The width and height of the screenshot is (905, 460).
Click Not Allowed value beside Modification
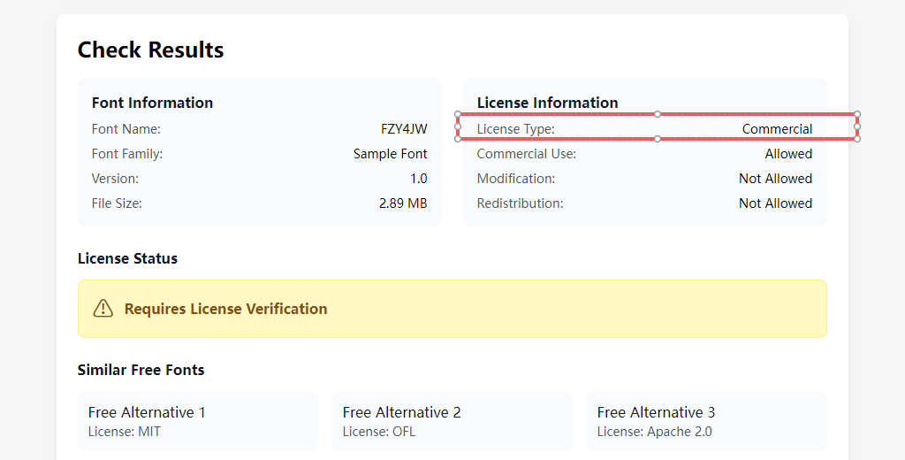click(x=775, y=179)
